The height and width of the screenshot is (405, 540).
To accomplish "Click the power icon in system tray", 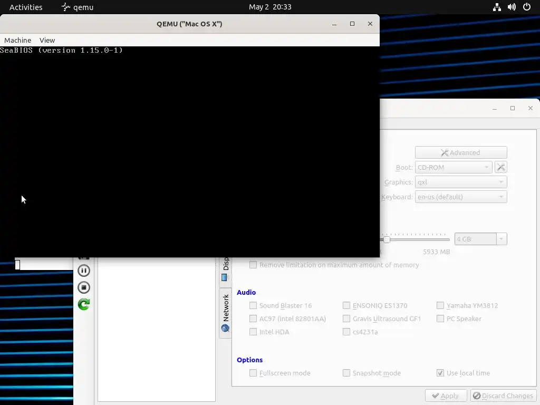I will click(x=527, y=7).
